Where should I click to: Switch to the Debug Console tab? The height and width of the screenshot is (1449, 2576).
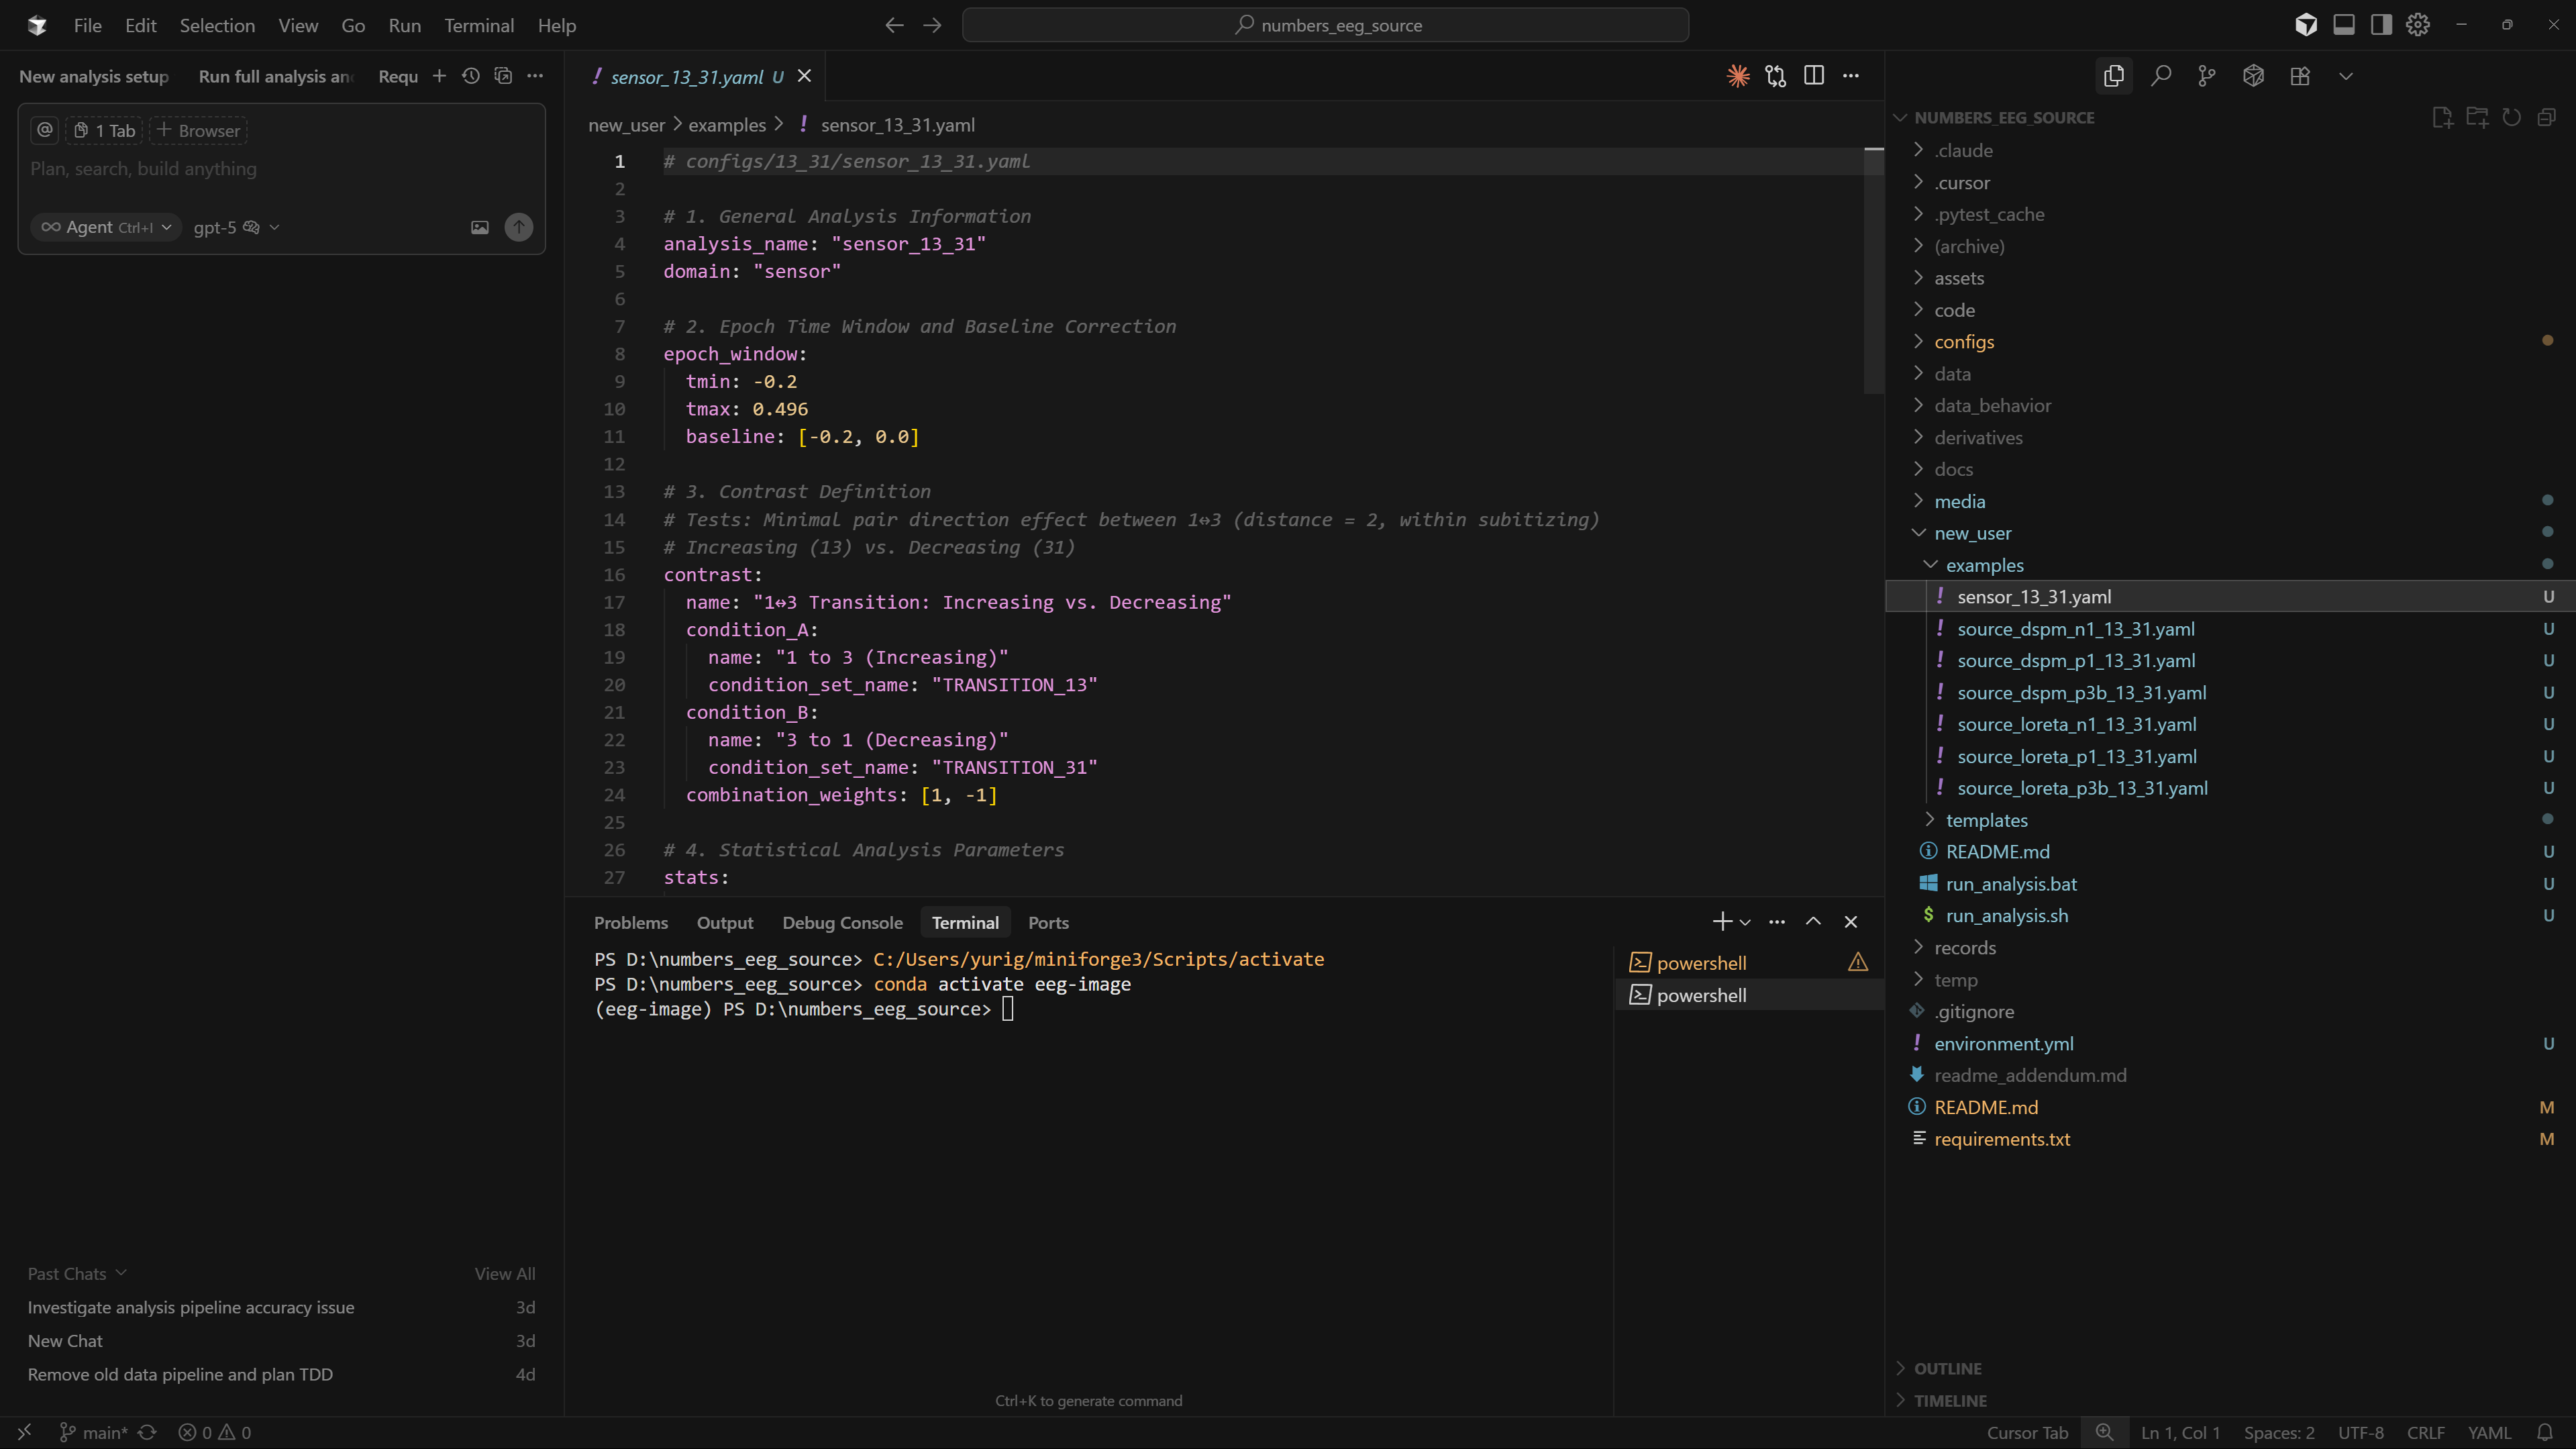click(843, 922)
